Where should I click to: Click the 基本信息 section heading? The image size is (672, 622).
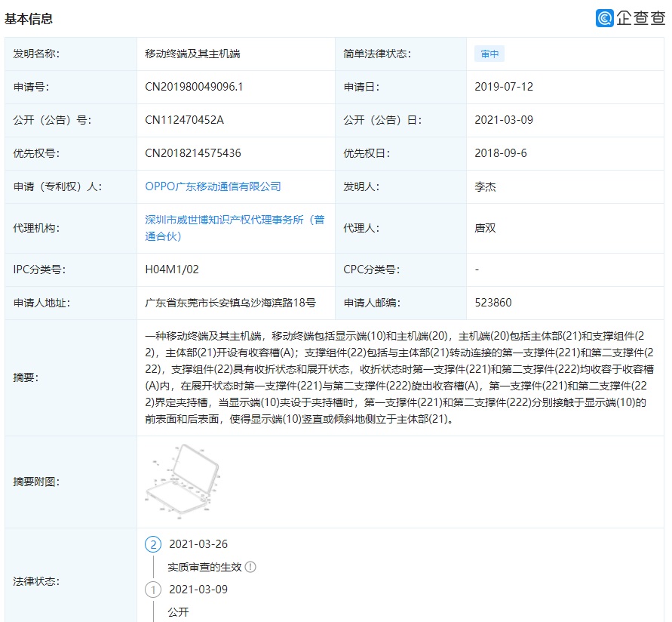pyautogui.click(x=29, y=19)
